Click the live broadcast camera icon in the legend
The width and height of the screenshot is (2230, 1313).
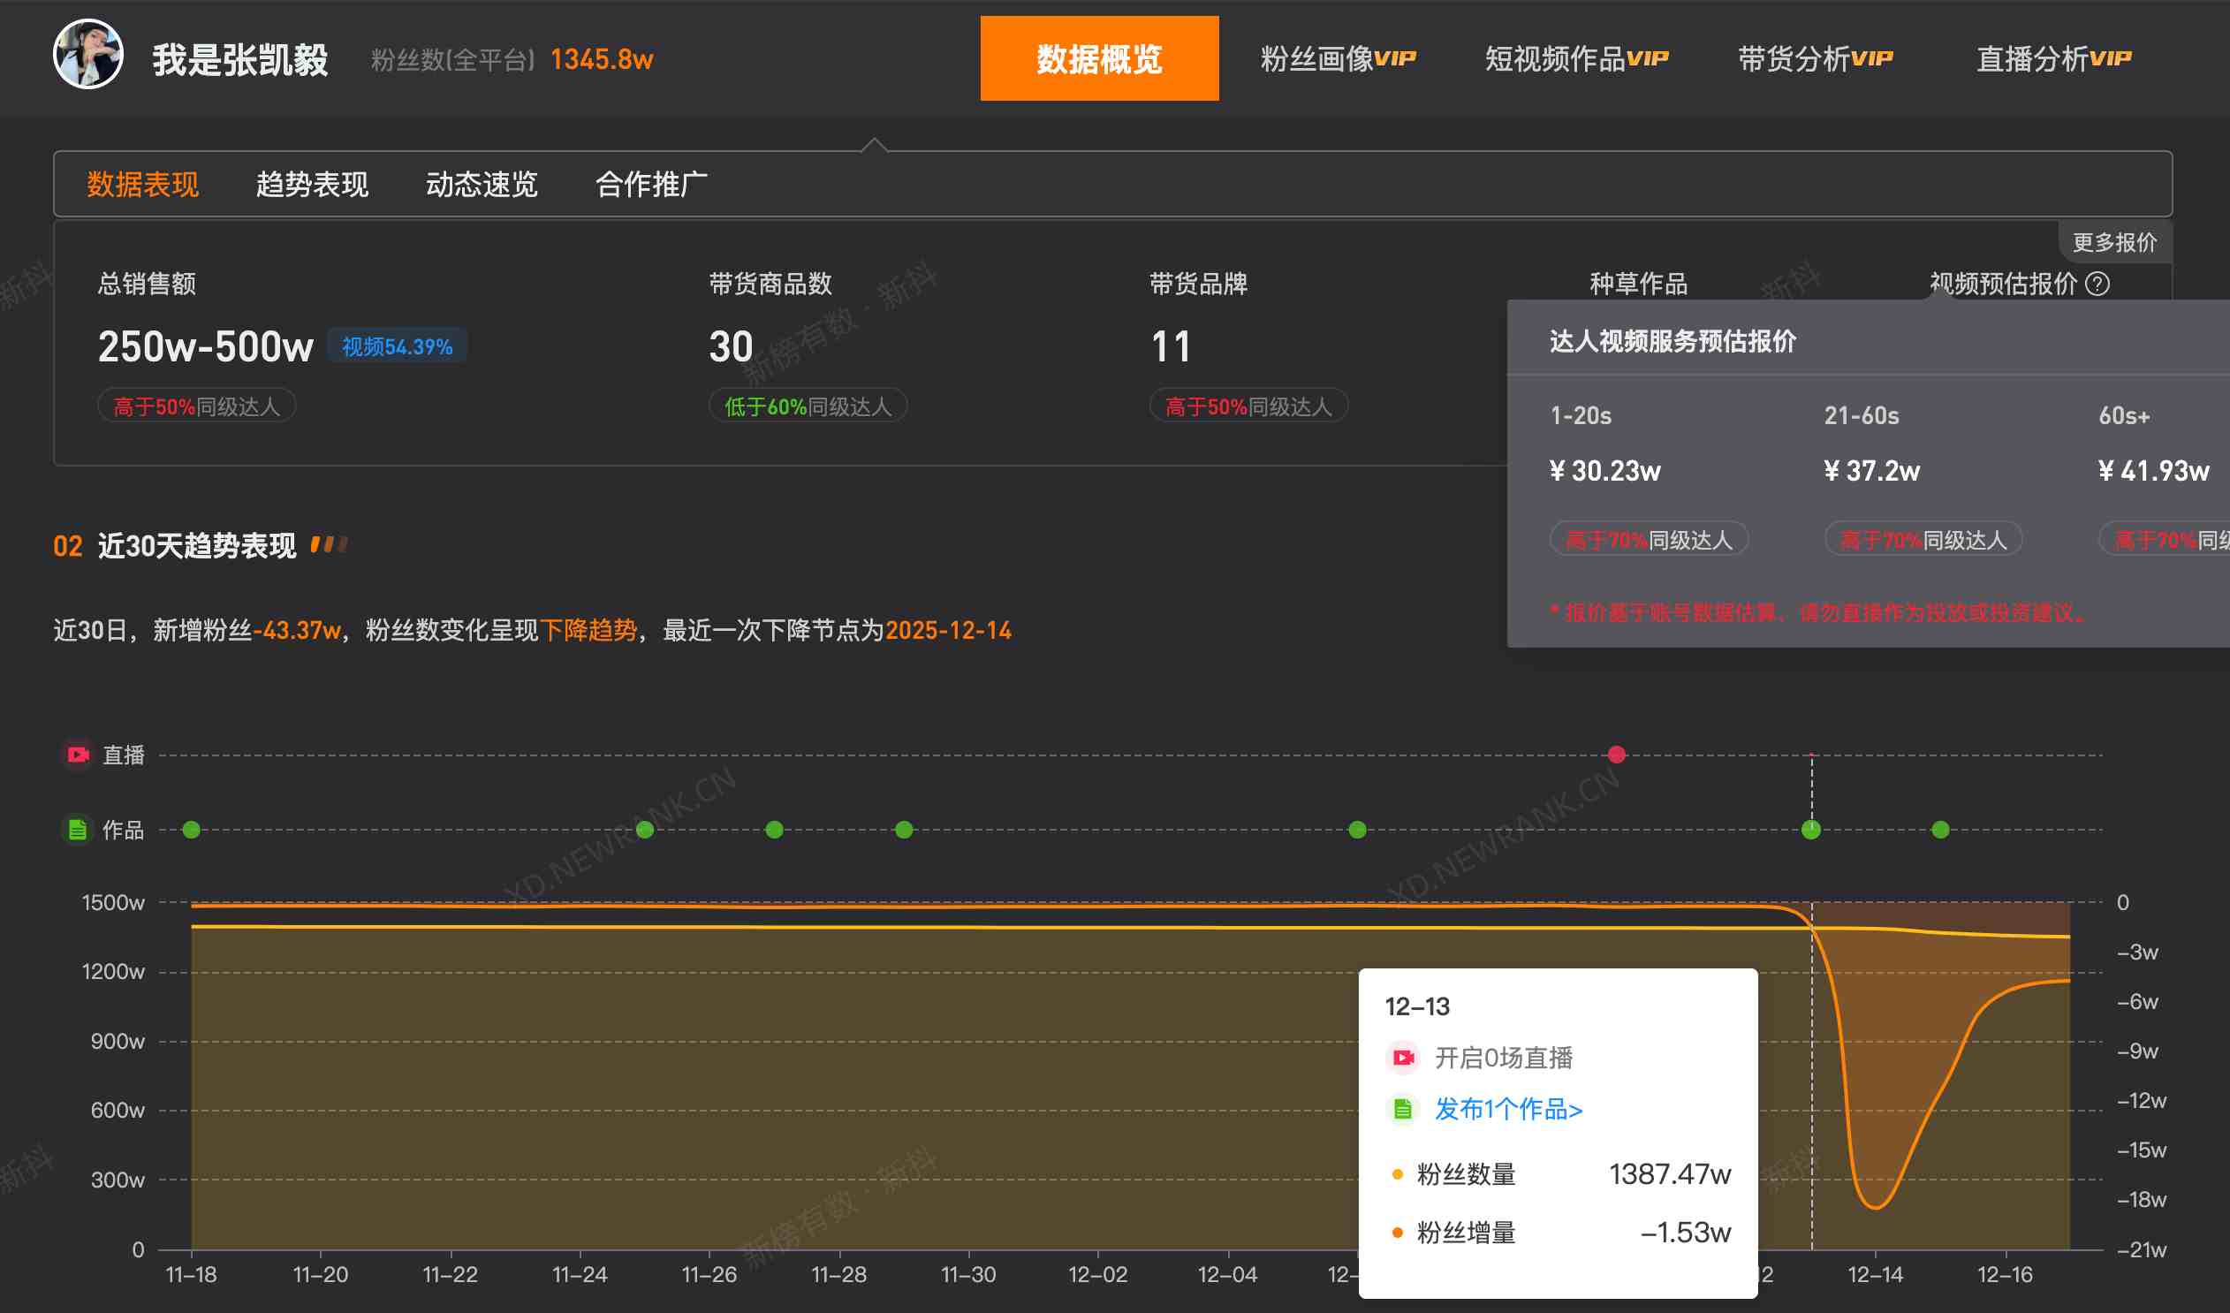point(78,755)
